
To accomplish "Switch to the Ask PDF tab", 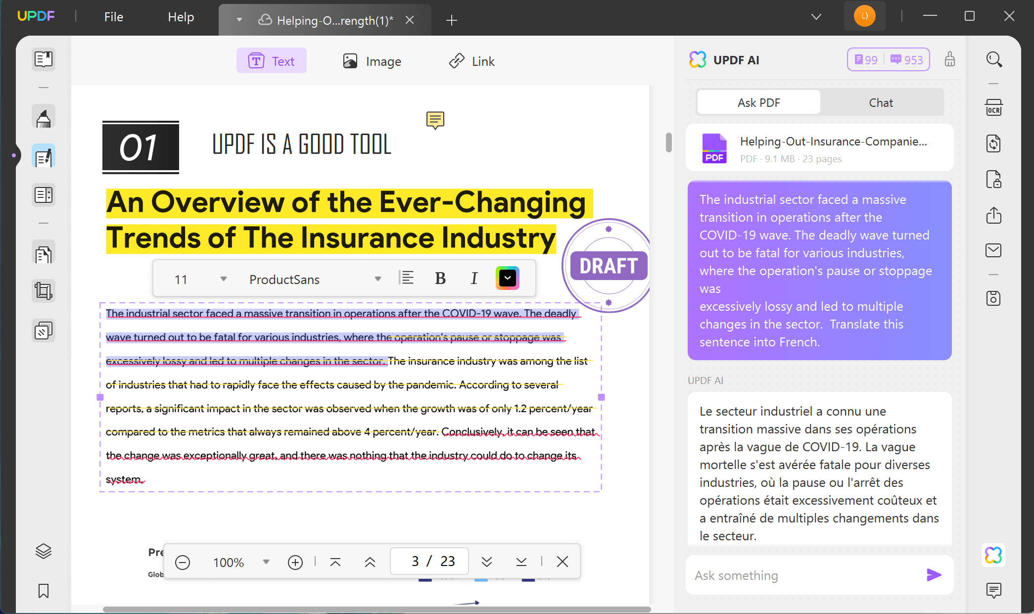I will click(x=758, y=102).
